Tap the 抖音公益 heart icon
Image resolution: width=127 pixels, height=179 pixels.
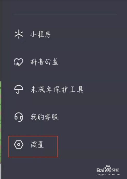pos(19,62)
